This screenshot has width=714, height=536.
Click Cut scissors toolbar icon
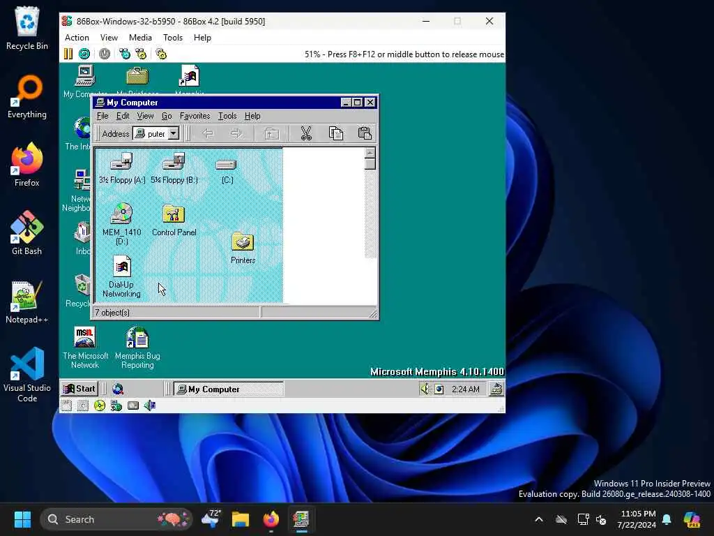(306, 133)
